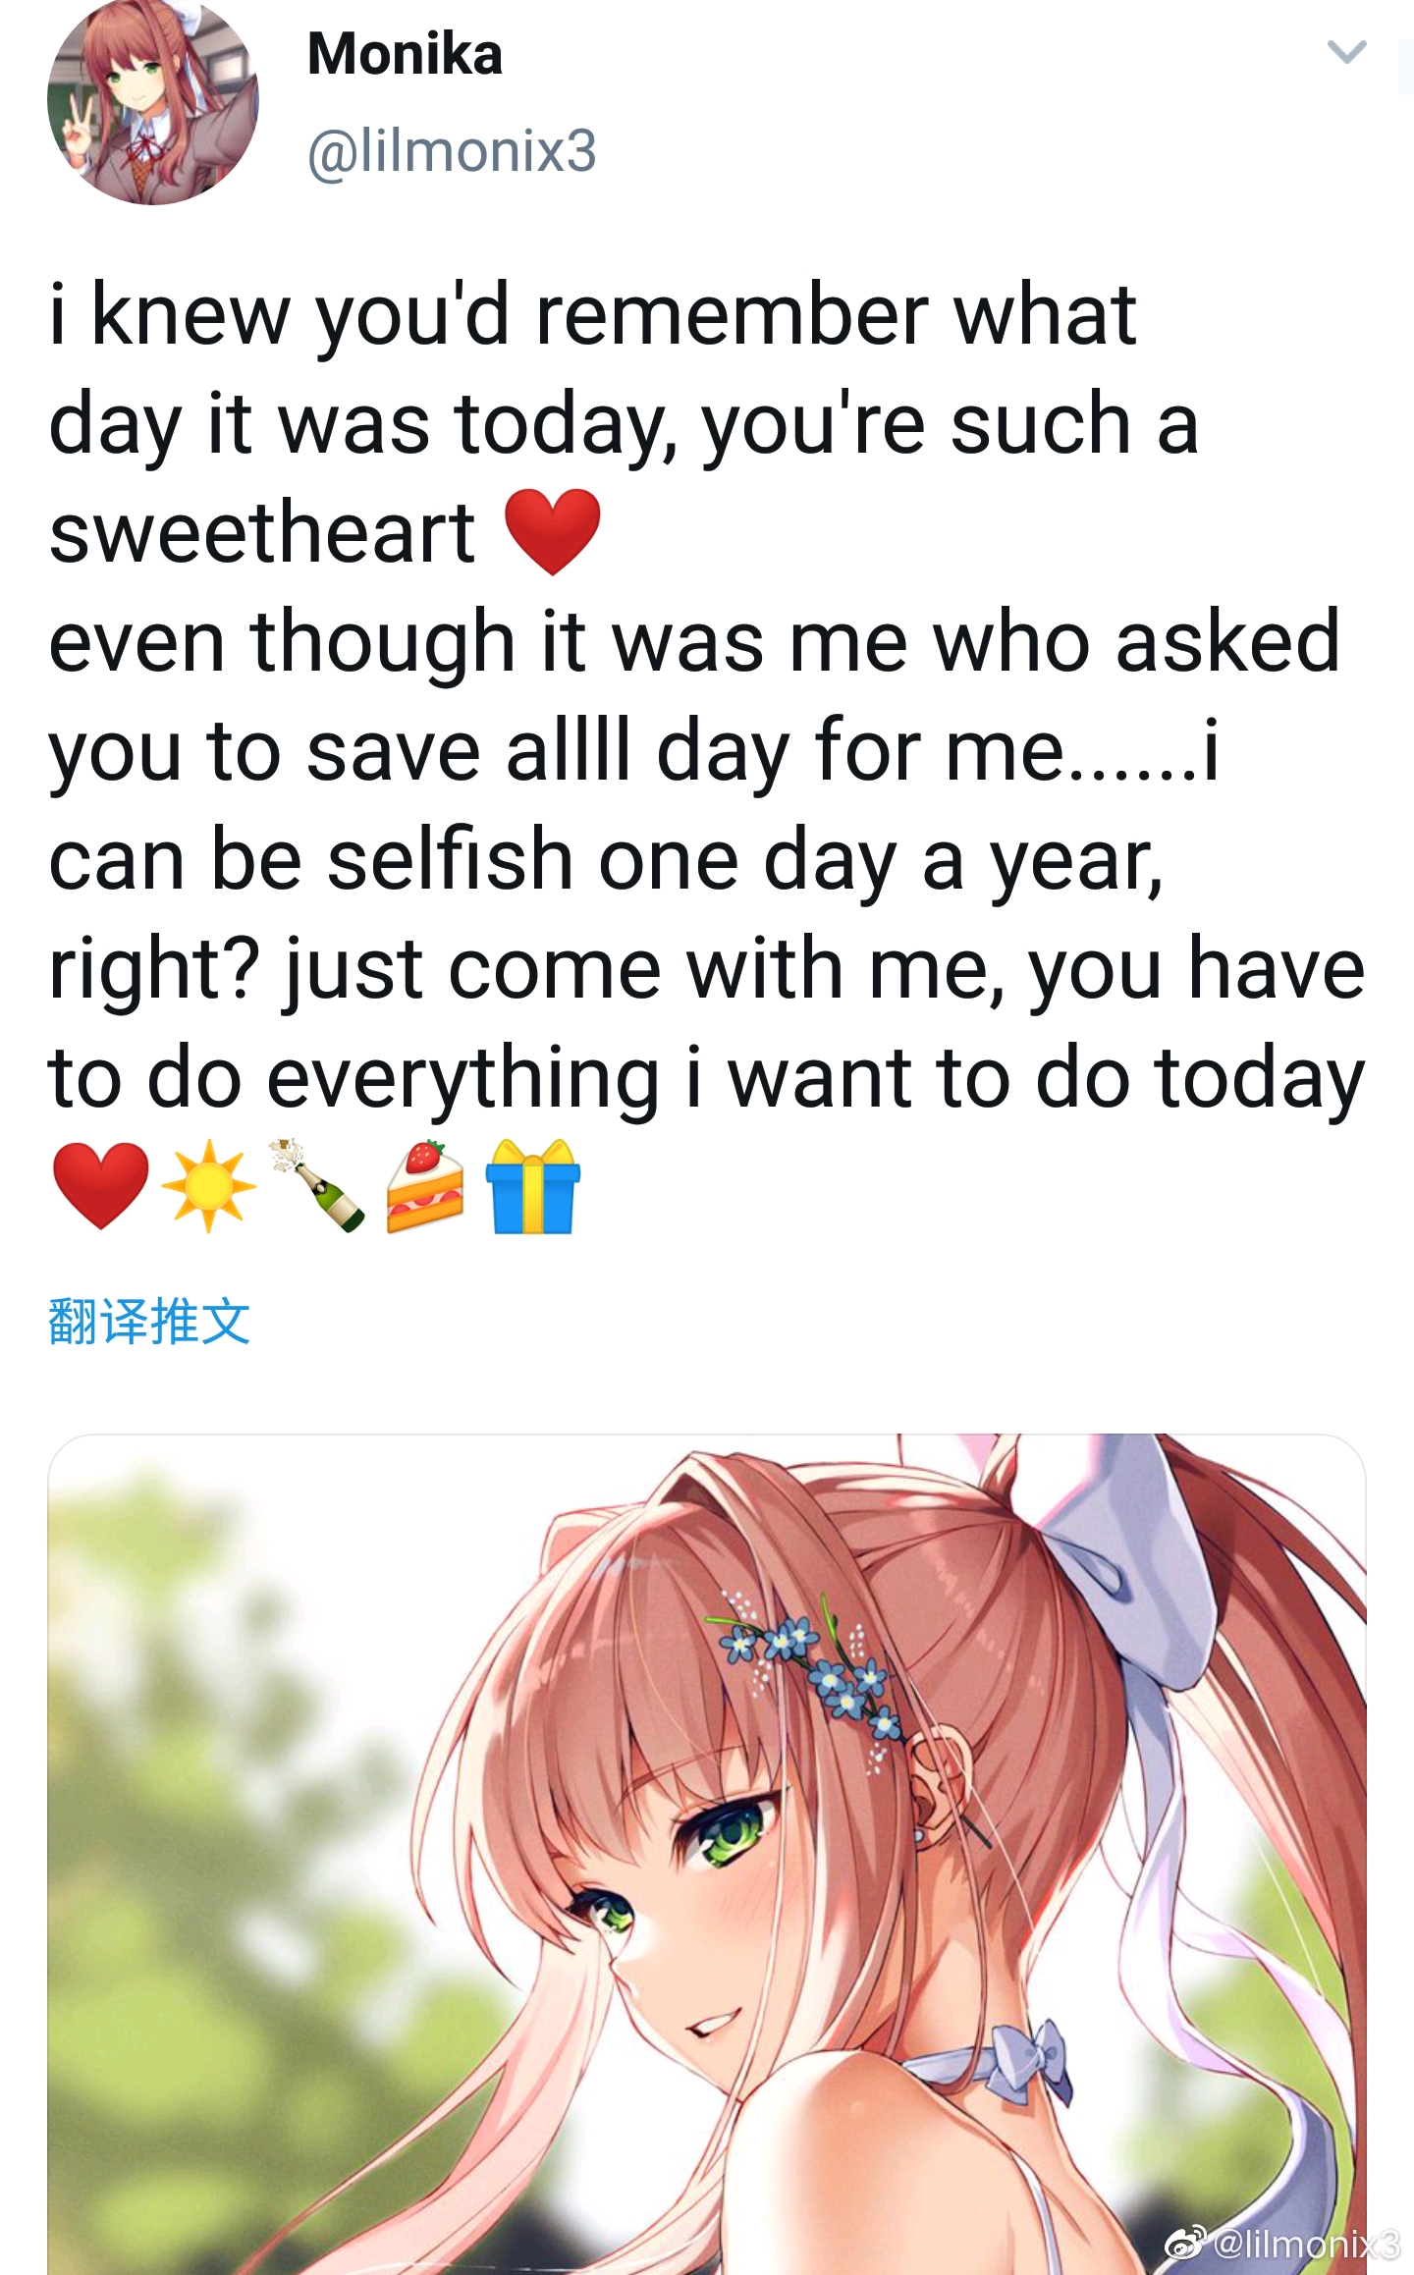This screenshot has height=2275, width=1414.
Task: Open Monika's profile avatar picture
Action: [152, 100]
